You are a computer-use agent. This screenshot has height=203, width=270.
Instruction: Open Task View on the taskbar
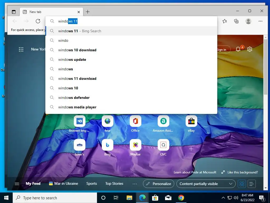click(116, 198)
